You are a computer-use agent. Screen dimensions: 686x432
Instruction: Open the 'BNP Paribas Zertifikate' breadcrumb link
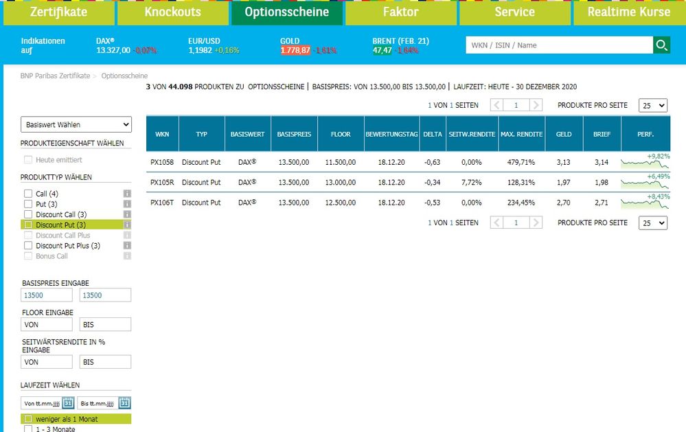click(x=55, y=76)
